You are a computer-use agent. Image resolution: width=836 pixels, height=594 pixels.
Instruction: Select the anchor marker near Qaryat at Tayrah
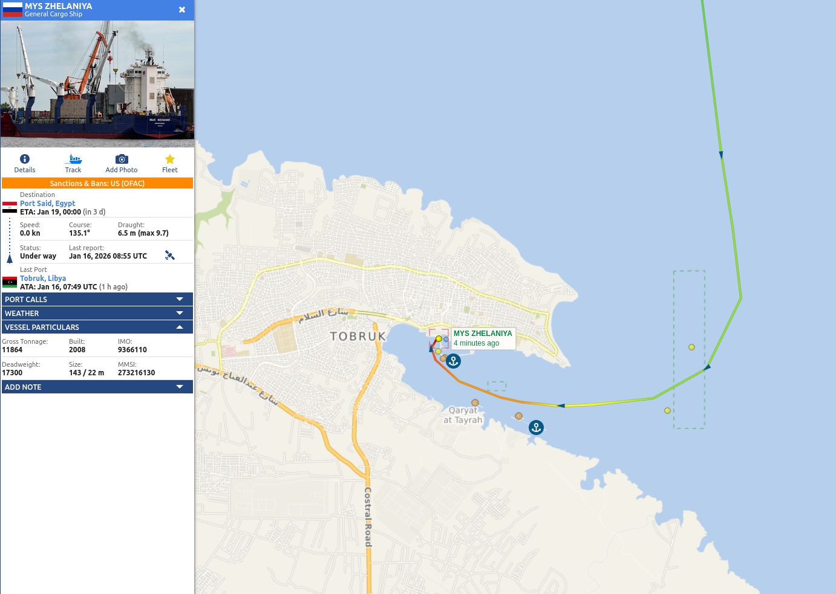(x=536, y=428)
